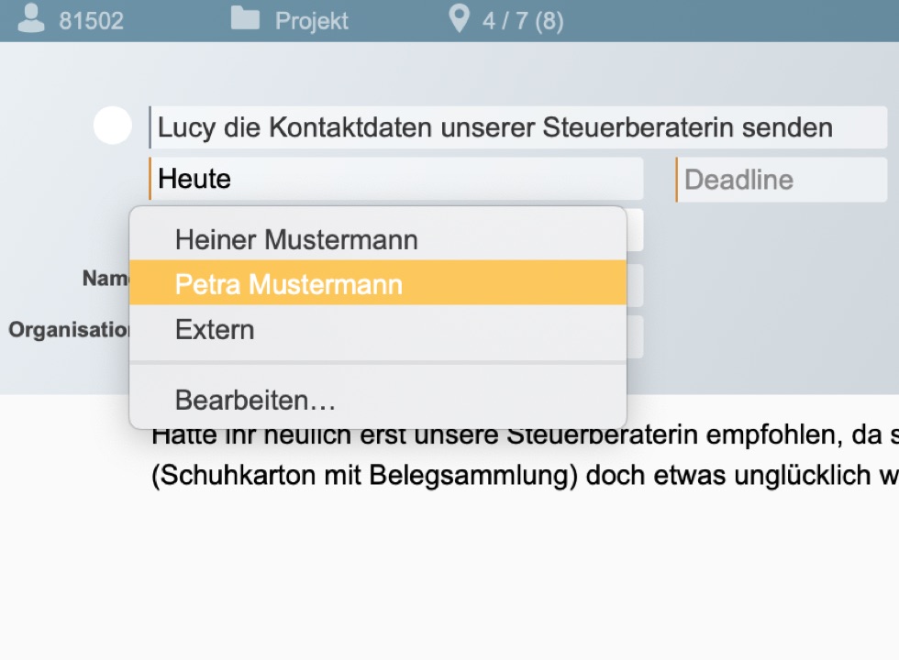Image resolution: width=899 pixels, height=660 pixels.
Task: Click the Heute start date field
Action: 396,179
